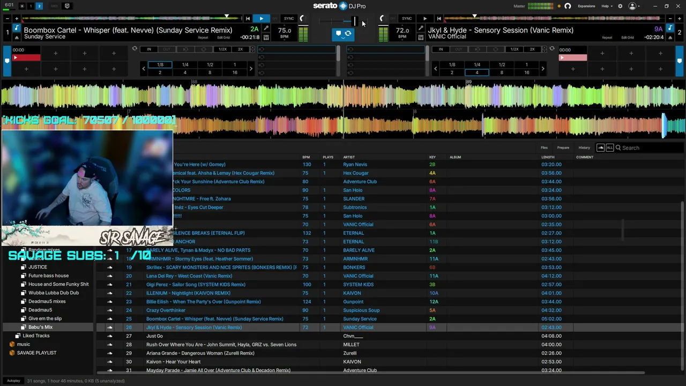
Task: Select 4 beat auto loop on deck 2
Action: [477, 72]
